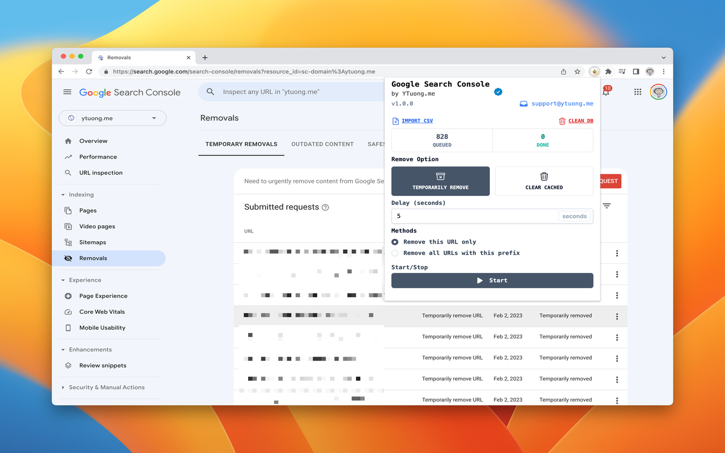
Task: Click the Google Search Console logo
Action: click(x=130, y=92)
